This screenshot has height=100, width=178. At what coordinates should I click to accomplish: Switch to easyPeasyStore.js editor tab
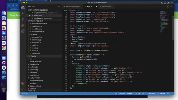point(73,7)
